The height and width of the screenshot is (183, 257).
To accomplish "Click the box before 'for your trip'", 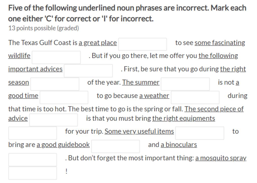I will point(33,133).
